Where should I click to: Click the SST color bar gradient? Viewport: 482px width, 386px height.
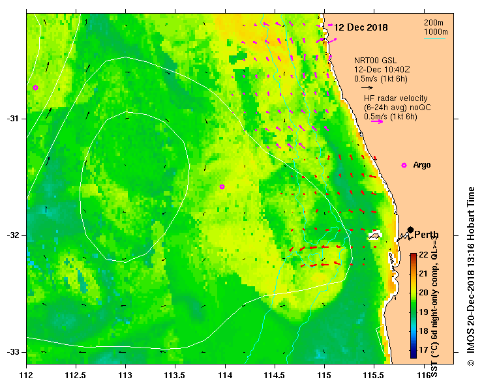[x=414, y=306]
